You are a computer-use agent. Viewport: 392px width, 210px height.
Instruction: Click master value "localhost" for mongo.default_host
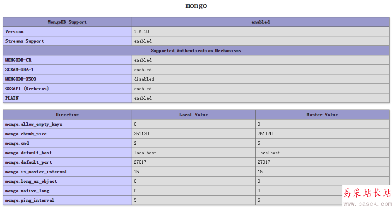[269, 153]
